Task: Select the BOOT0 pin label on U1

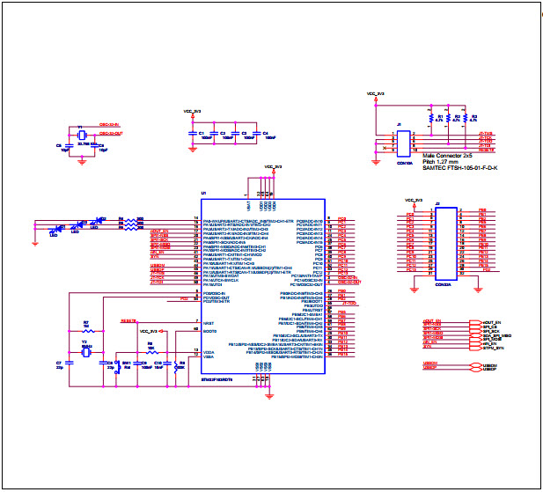Action: coord(209,330)
